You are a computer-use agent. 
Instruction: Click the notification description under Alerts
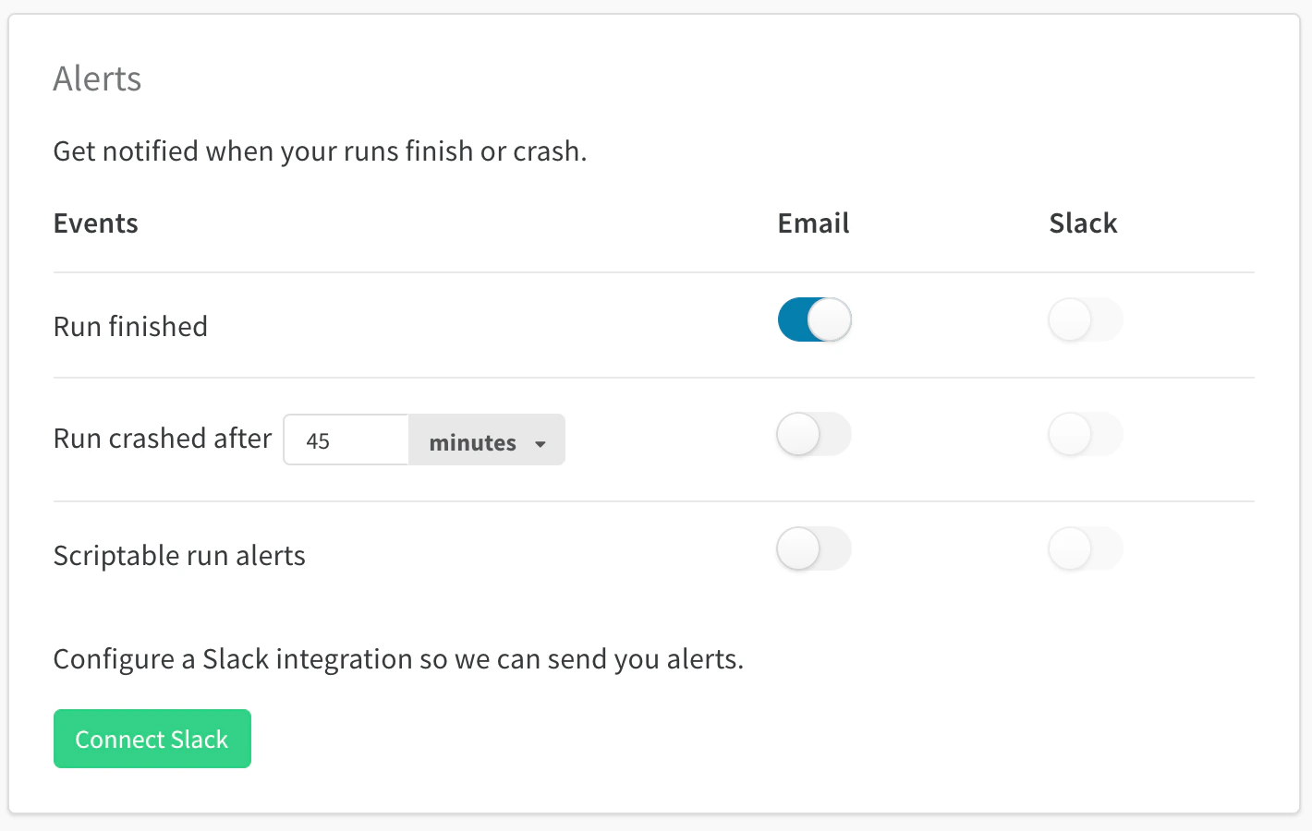coord(319,151)
